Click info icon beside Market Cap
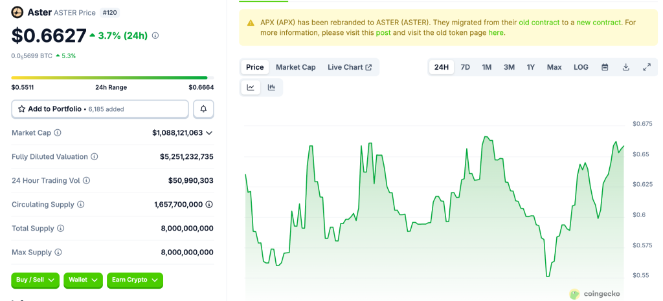The width and height of the screenshot is (663, 301). coord(58,133)
